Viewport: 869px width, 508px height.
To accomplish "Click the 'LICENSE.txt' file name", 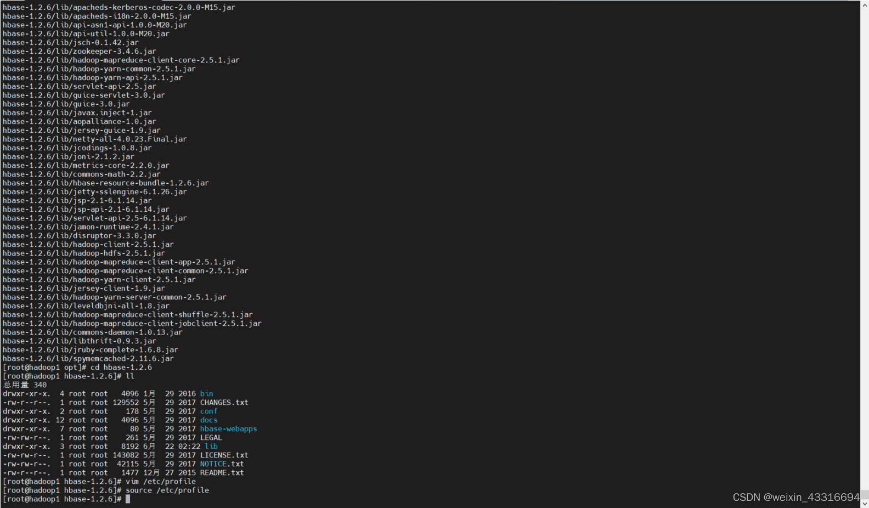I will 224,455.
